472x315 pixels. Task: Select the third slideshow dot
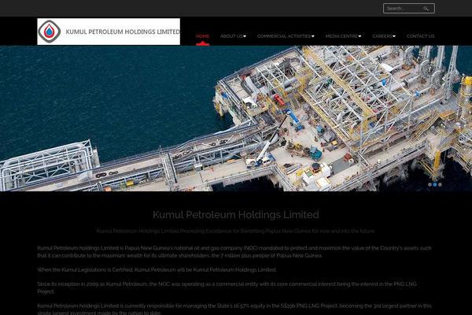point(440,184)
